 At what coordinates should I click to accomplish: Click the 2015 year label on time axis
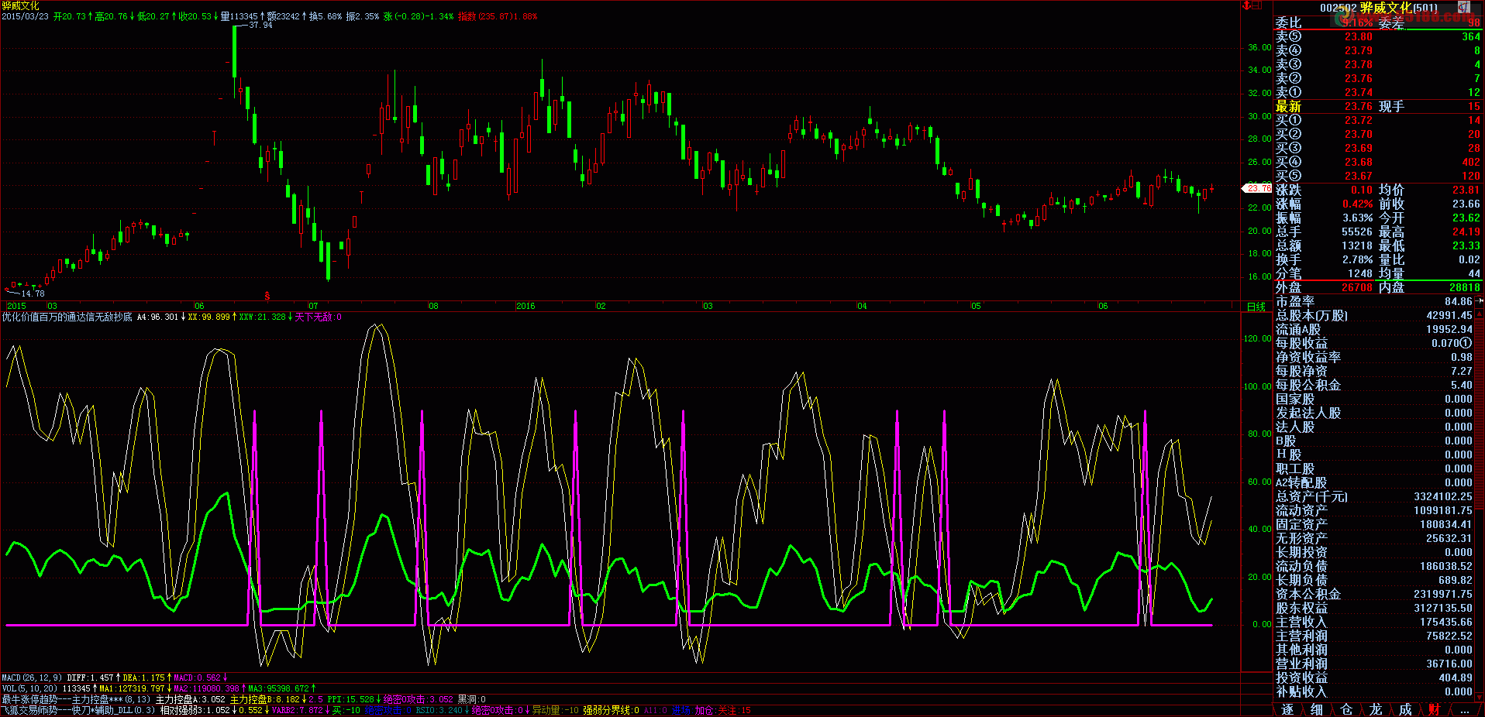click(x=16, y=306)
